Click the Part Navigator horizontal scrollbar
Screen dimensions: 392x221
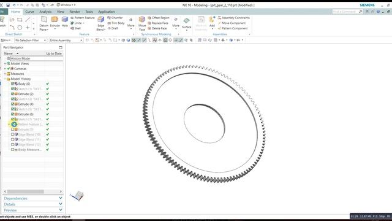click(26, 192)
